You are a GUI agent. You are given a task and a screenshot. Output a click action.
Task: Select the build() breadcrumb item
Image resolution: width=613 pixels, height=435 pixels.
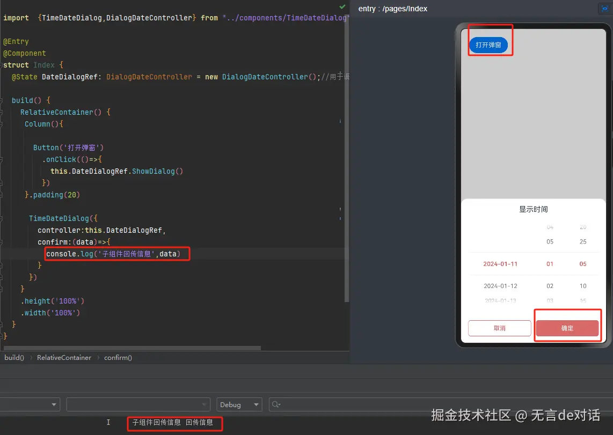[14, 357]
